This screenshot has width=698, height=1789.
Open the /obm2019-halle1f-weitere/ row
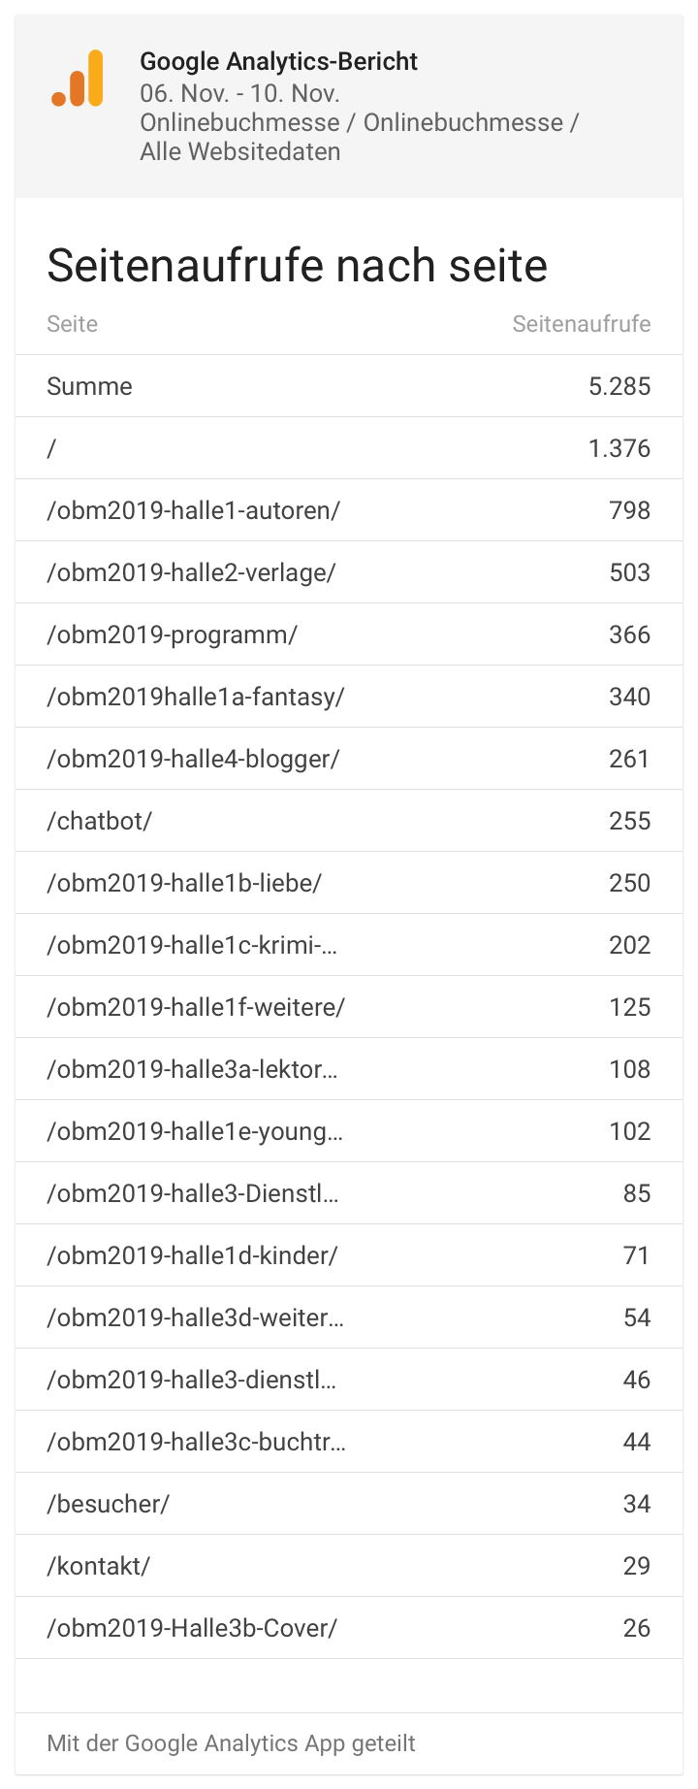[x=349, y=1007]
